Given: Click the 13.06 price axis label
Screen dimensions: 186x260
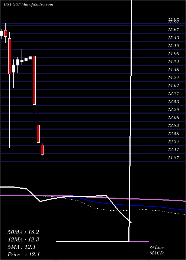Looking at the screenshot, I should coord(174,118).
